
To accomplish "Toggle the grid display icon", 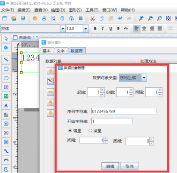I will point(81,18).
